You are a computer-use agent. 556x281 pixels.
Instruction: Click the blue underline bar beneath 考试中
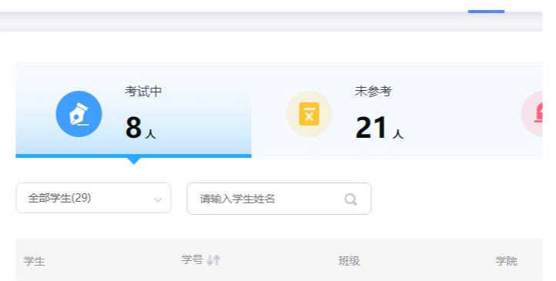coord(134,156)
